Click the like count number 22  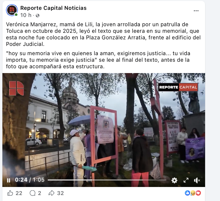pos(19,193)
